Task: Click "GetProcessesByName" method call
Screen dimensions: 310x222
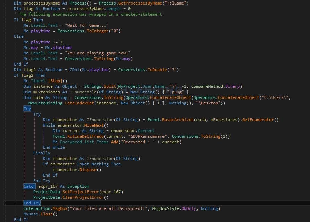Action: [140, 3]
